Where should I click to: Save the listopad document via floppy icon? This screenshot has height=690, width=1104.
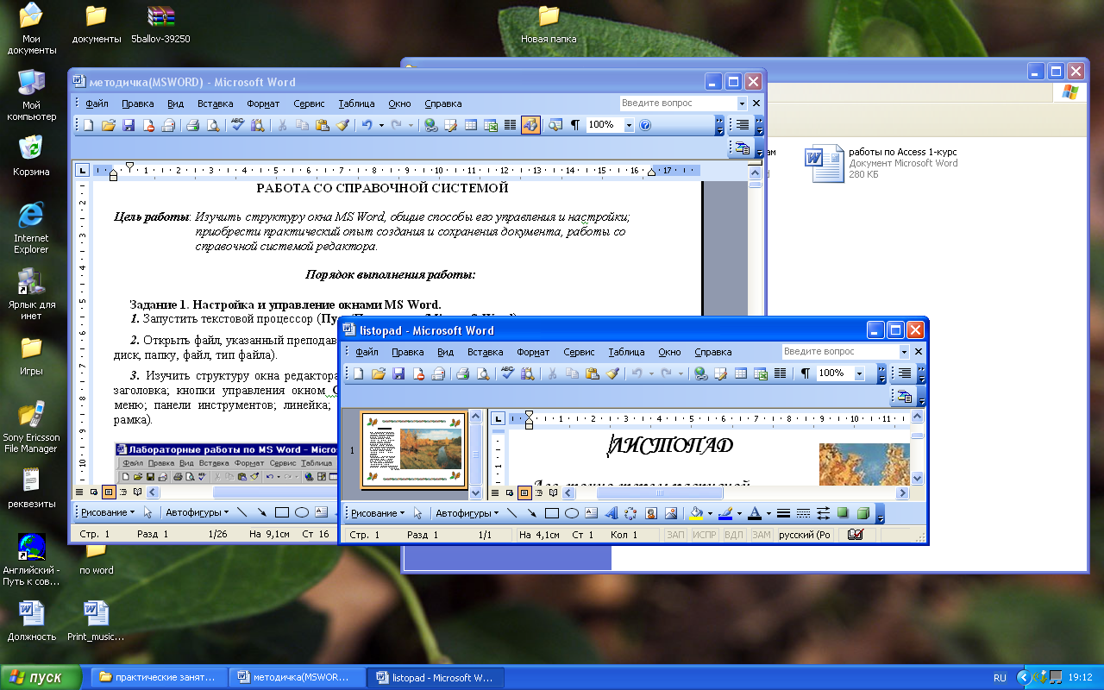click(x=398, y=373)
